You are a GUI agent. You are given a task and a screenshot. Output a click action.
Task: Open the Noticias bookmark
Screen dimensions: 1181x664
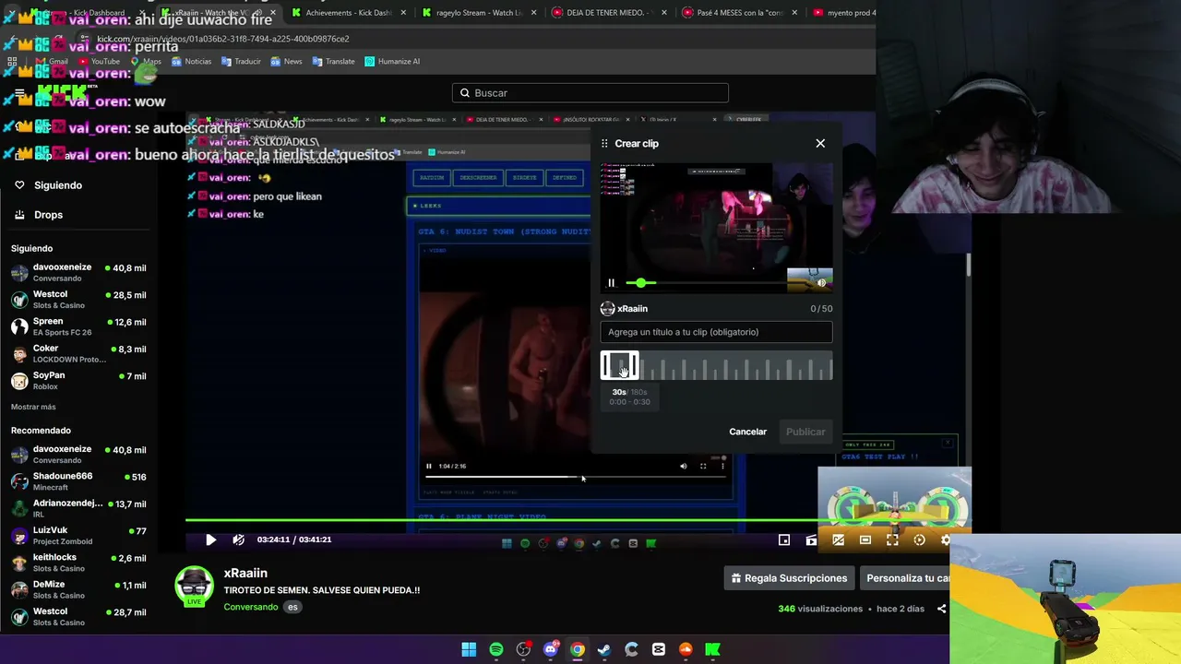pyautogui.click(x=191, y=62)
